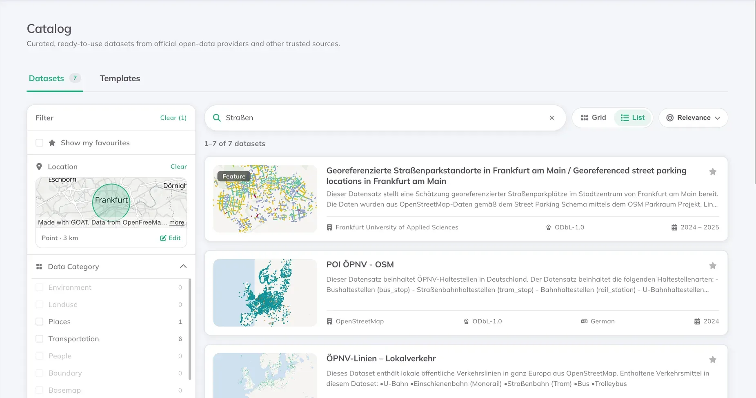The height and width of the screenshot is (398, 756).
Task: Tick the Environment category checkbox
Action: [x=40, y=287]
